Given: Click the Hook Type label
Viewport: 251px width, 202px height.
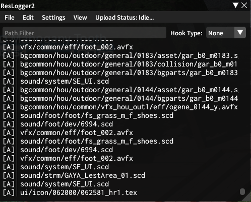Looking at the screenshot, I should tap(186, 33).
